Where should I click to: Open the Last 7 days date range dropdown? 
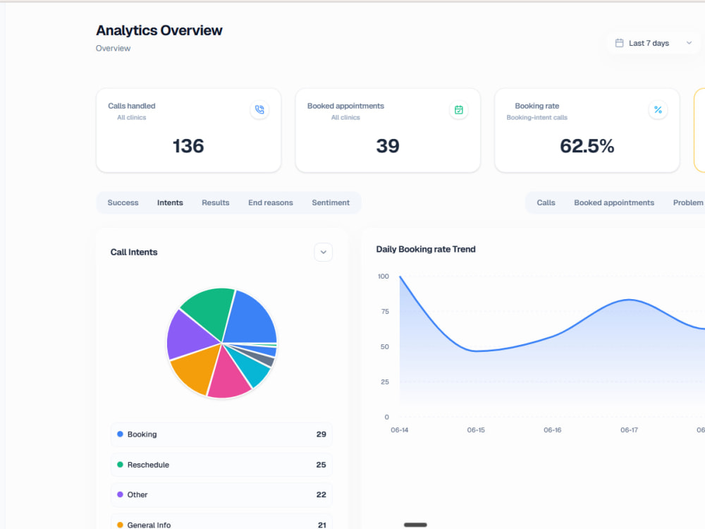654,43
